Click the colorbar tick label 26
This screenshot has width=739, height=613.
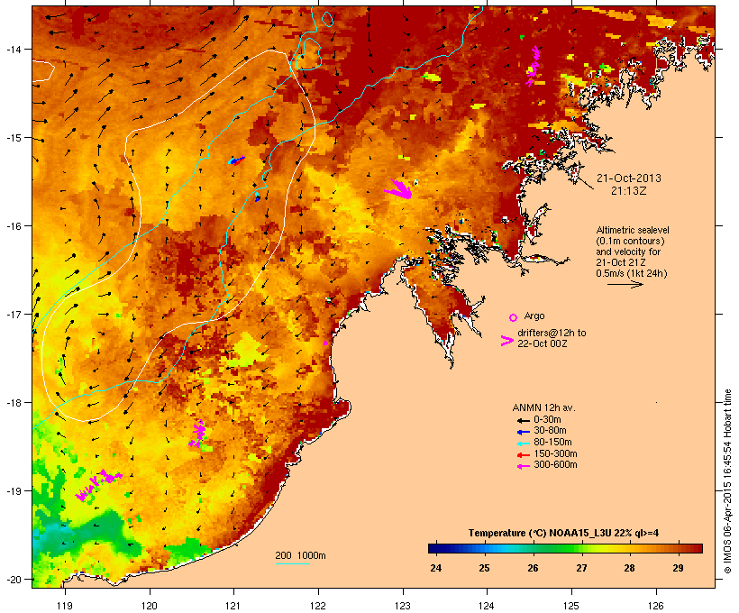coord(533,568)
